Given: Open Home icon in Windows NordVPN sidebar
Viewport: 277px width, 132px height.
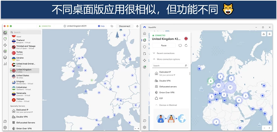Looking at the screenshot, I should click(x=144, y=33).
